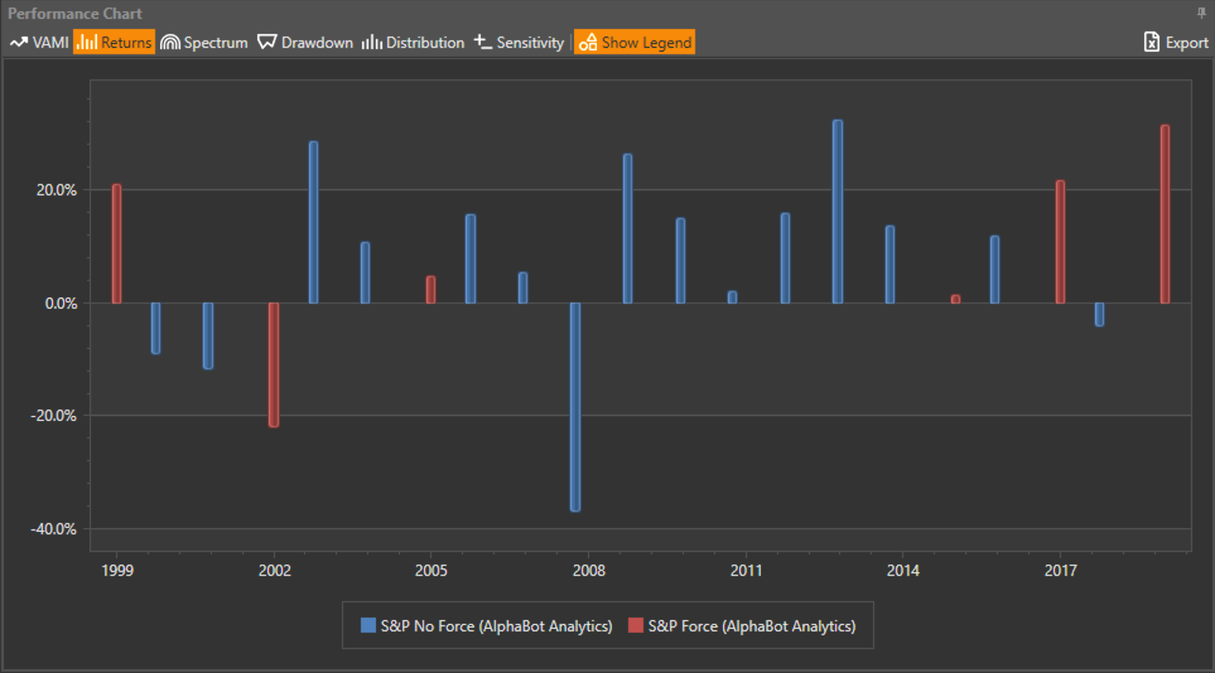
Task: Export the chart data to Excel
Action: pyautogui.click(x=1176, y=42)
